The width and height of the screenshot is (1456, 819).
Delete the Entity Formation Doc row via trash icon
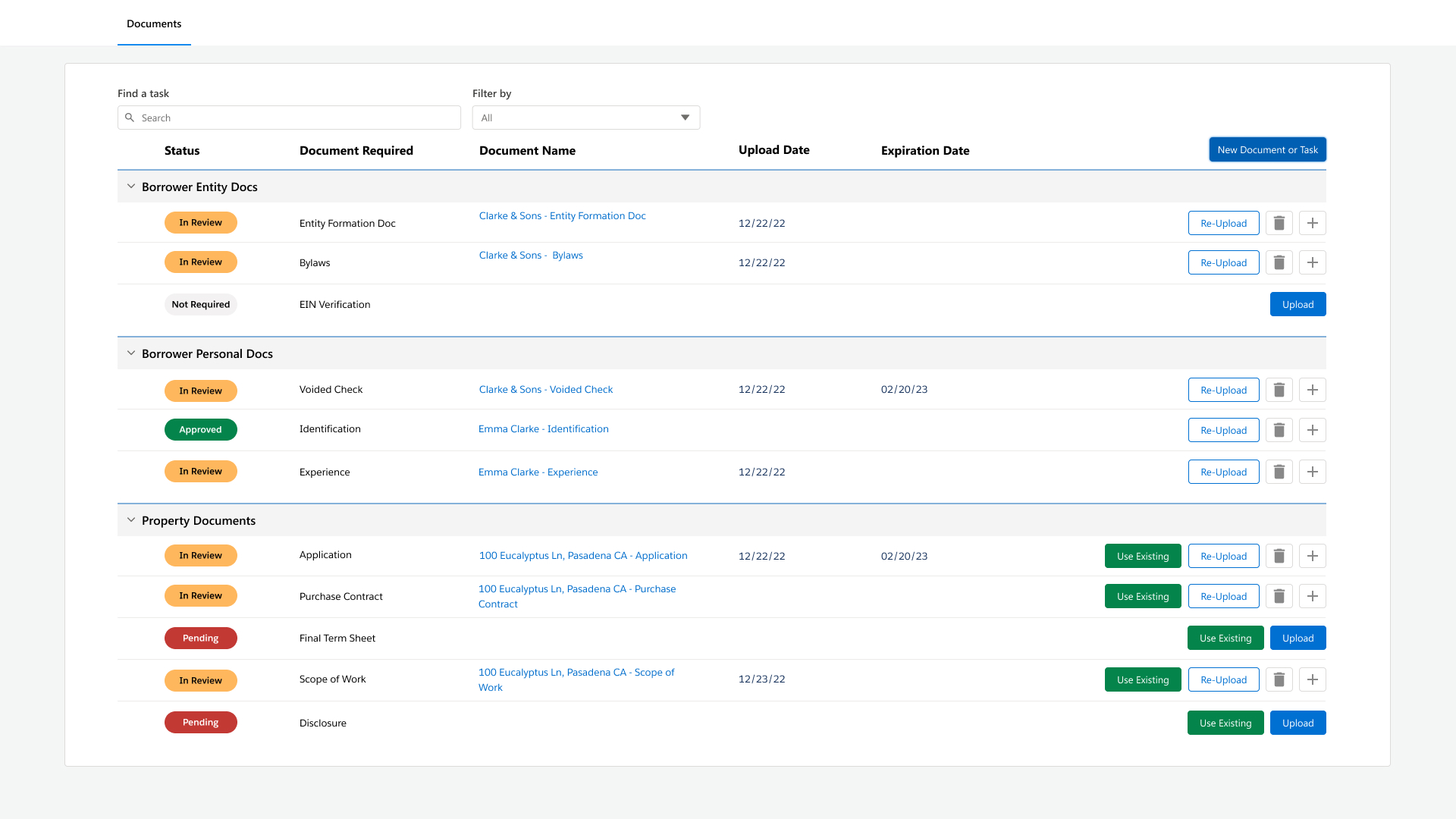(1279, 223)
